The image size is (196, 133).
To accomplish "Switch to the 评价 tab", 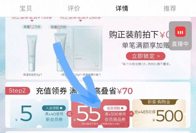I will 74,8.
